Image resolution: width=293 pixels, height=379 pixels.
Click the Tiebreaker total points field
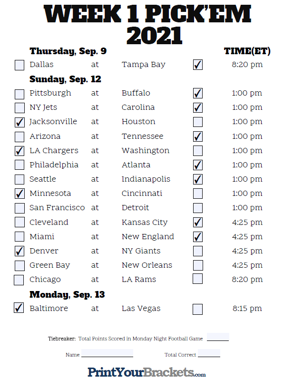218,337
